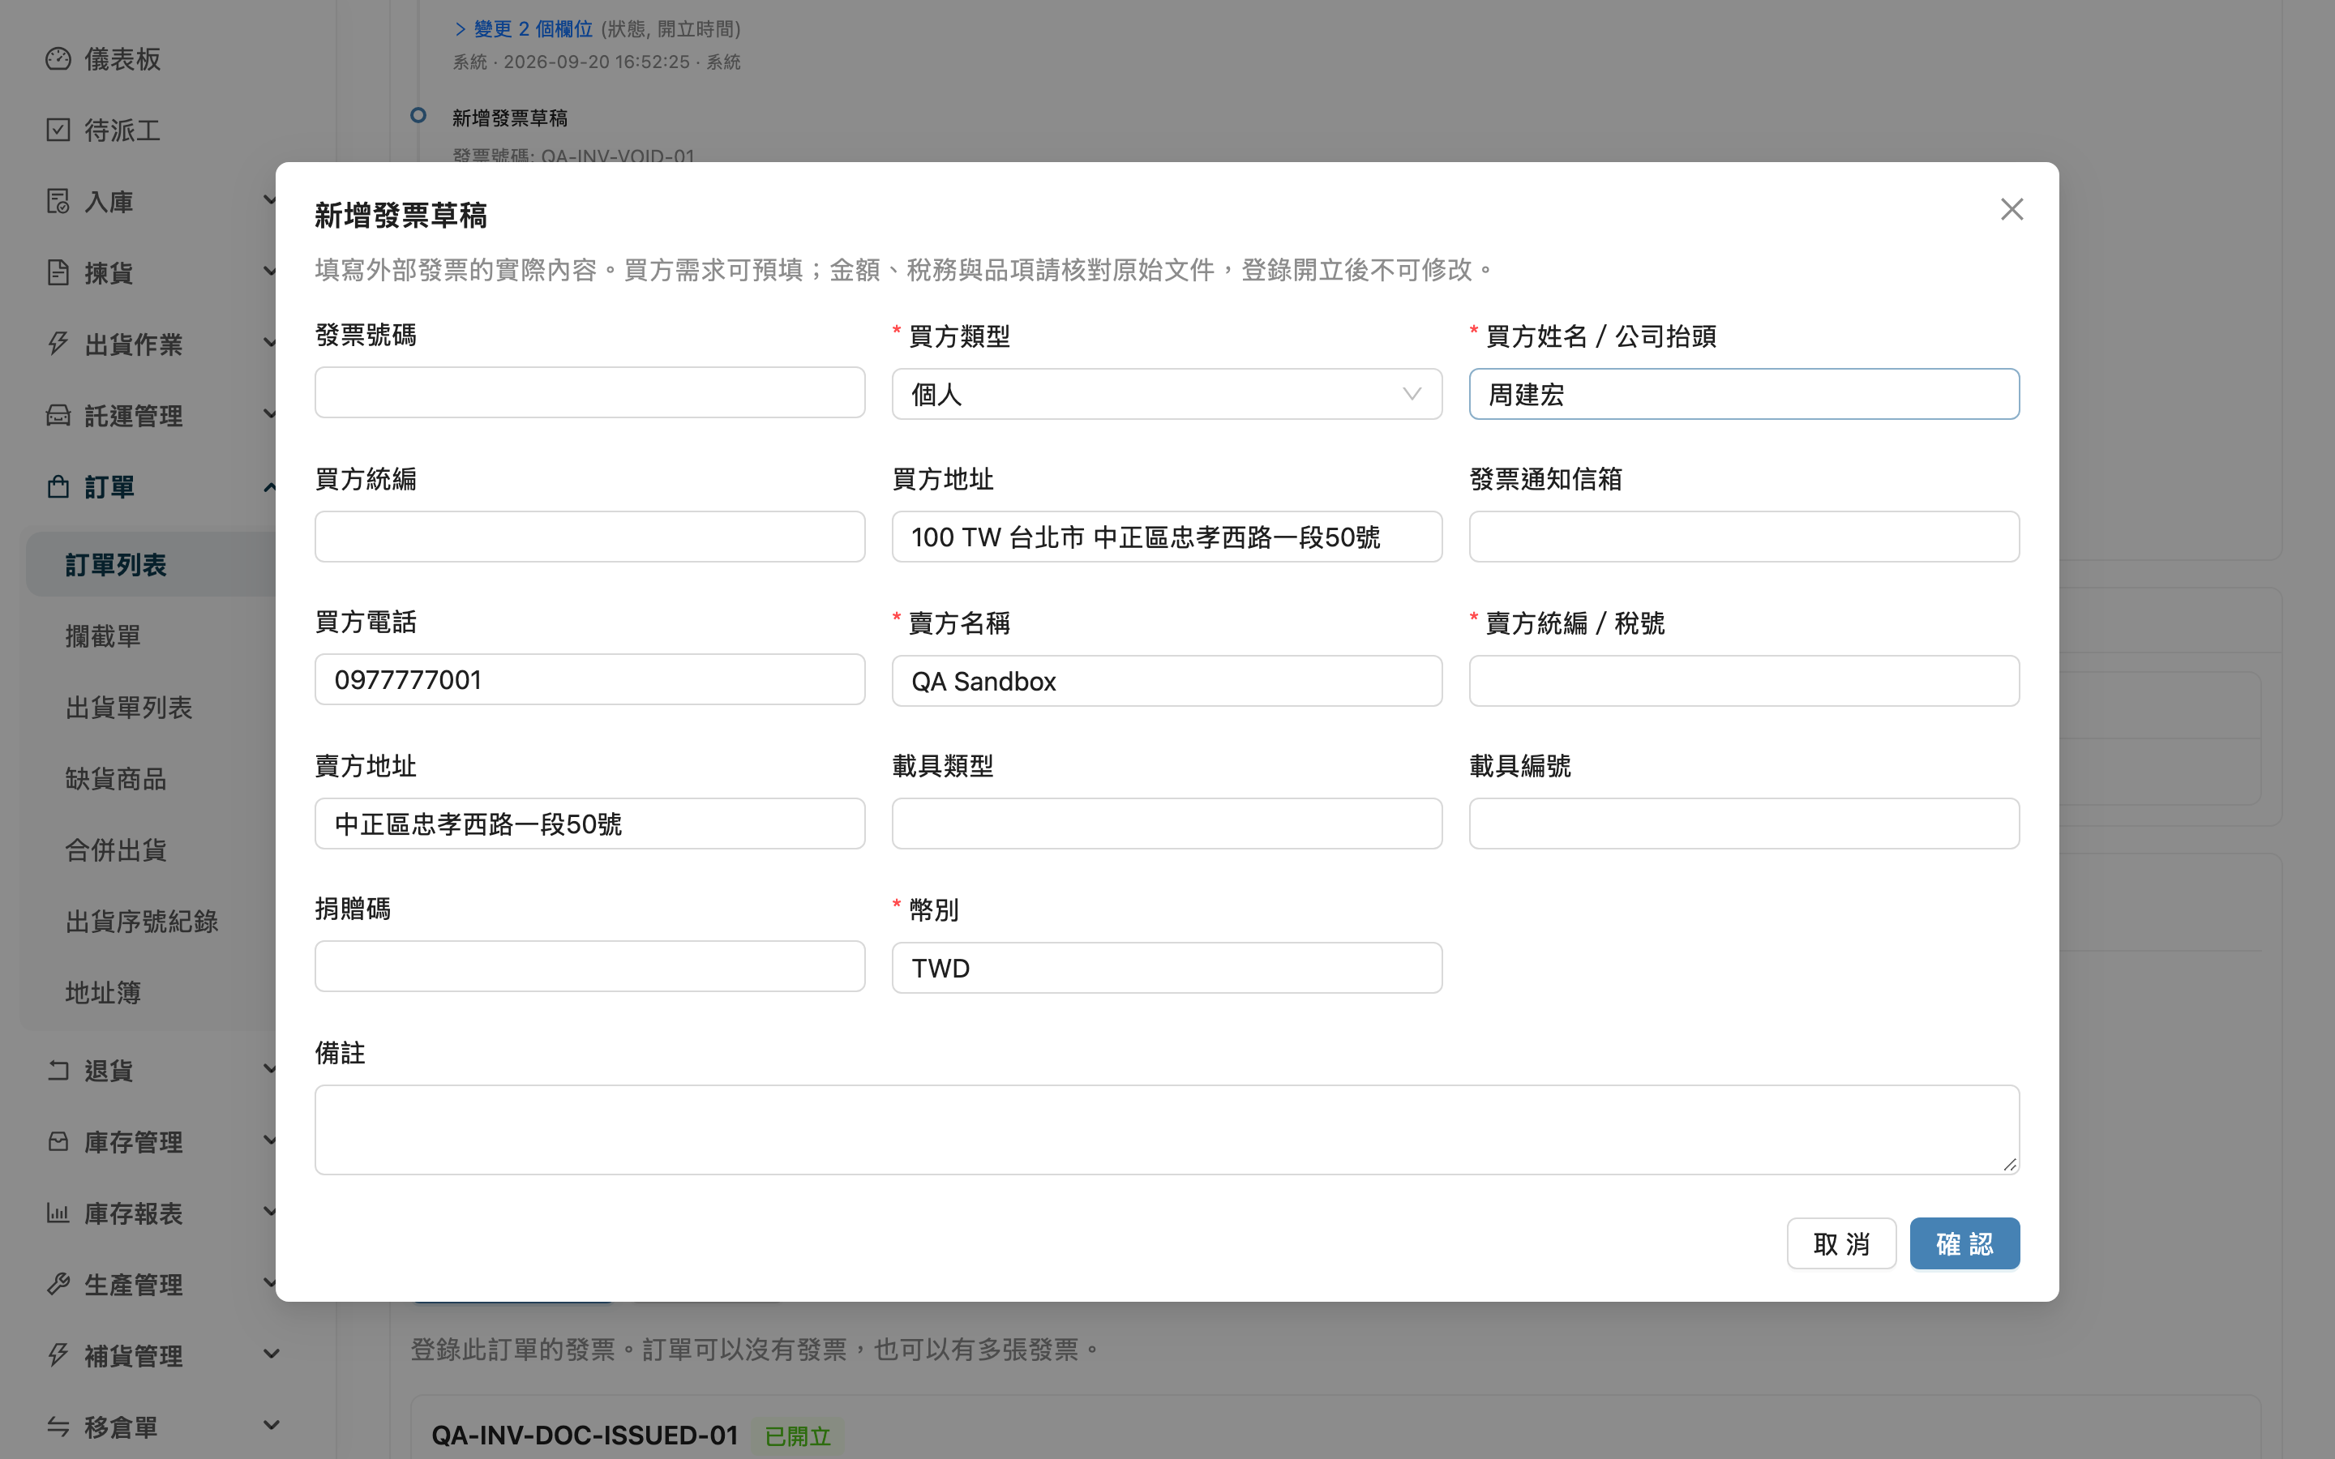This screenshot has height=1459, width=2335.
Task: Click the 幣別 field showing TWD
Action: pyautogui.click(x=1167, y=968)
